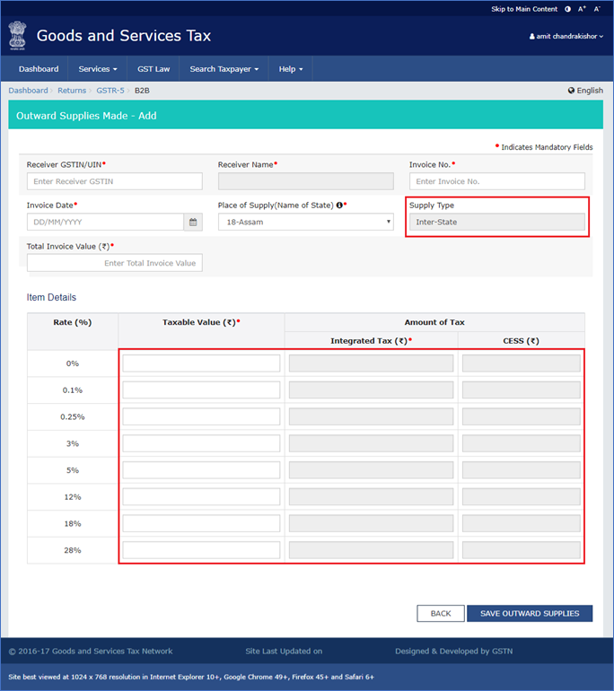Open Place of Supply dropdown showing 18-Assam

coord(306,223)
